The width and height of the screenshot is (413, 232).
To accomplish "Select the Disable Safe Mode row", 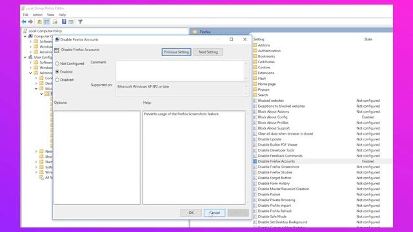I will [322, 217].
